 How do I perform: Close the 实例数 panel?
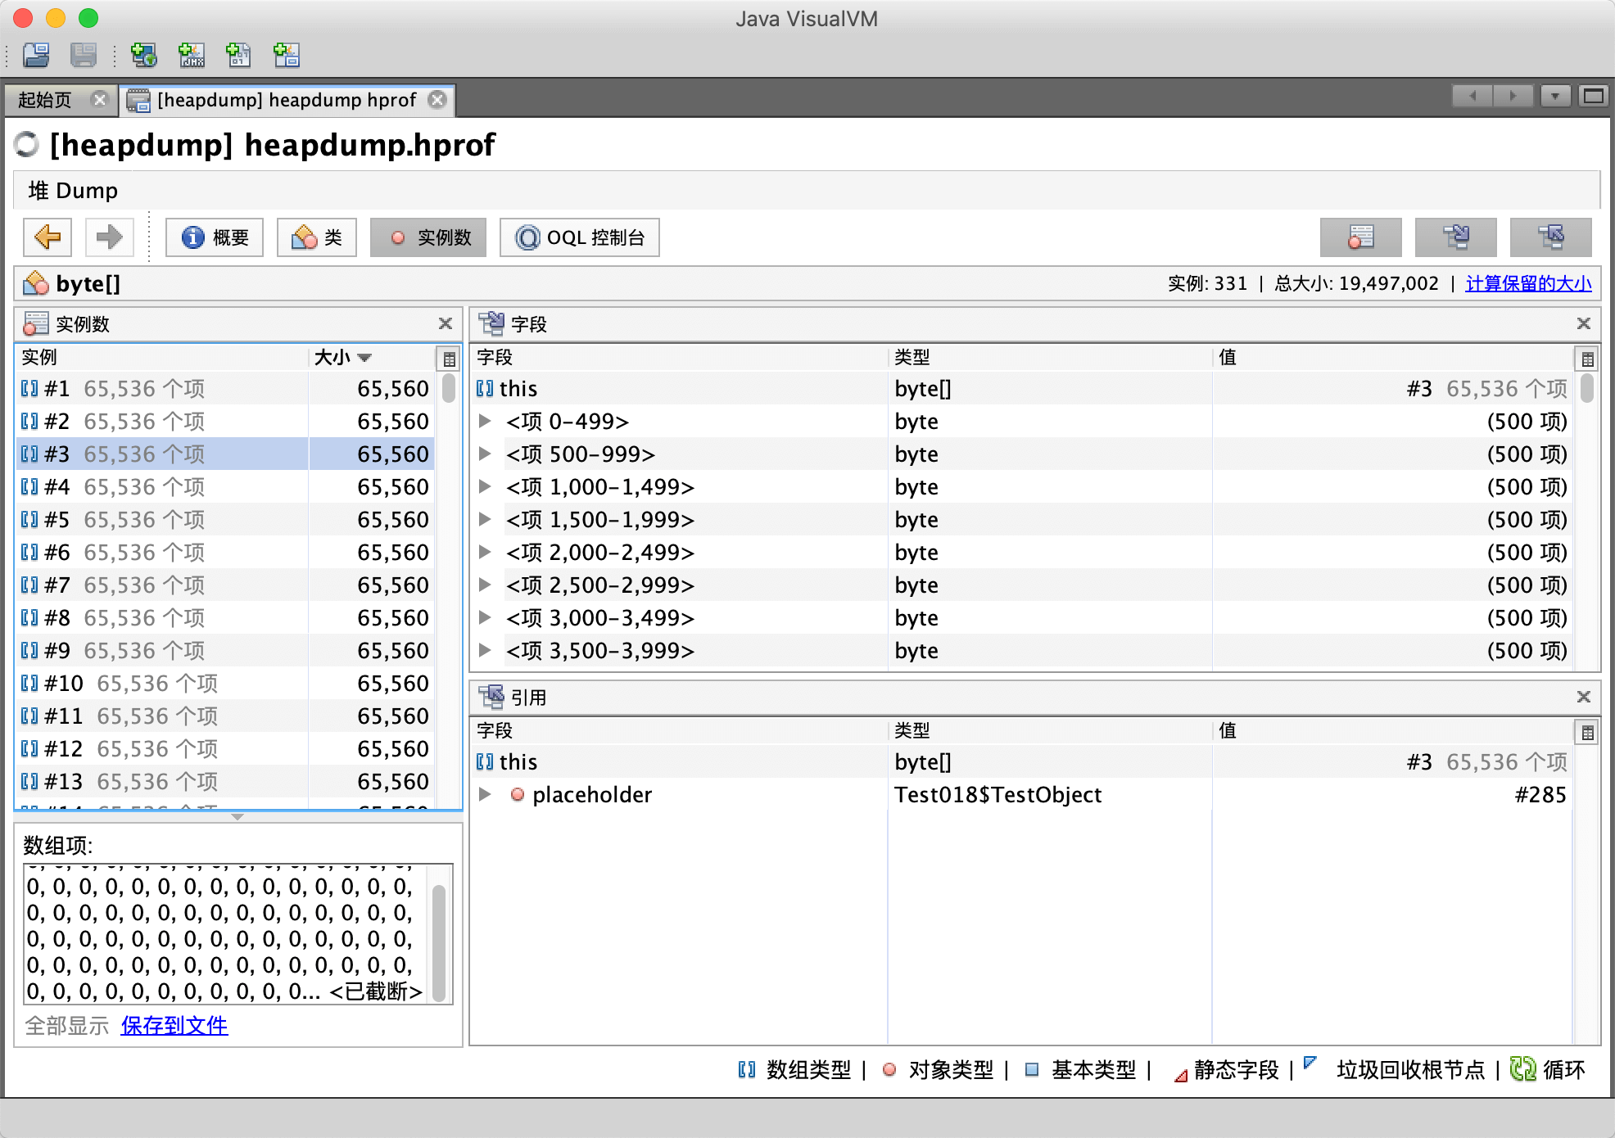446,323
